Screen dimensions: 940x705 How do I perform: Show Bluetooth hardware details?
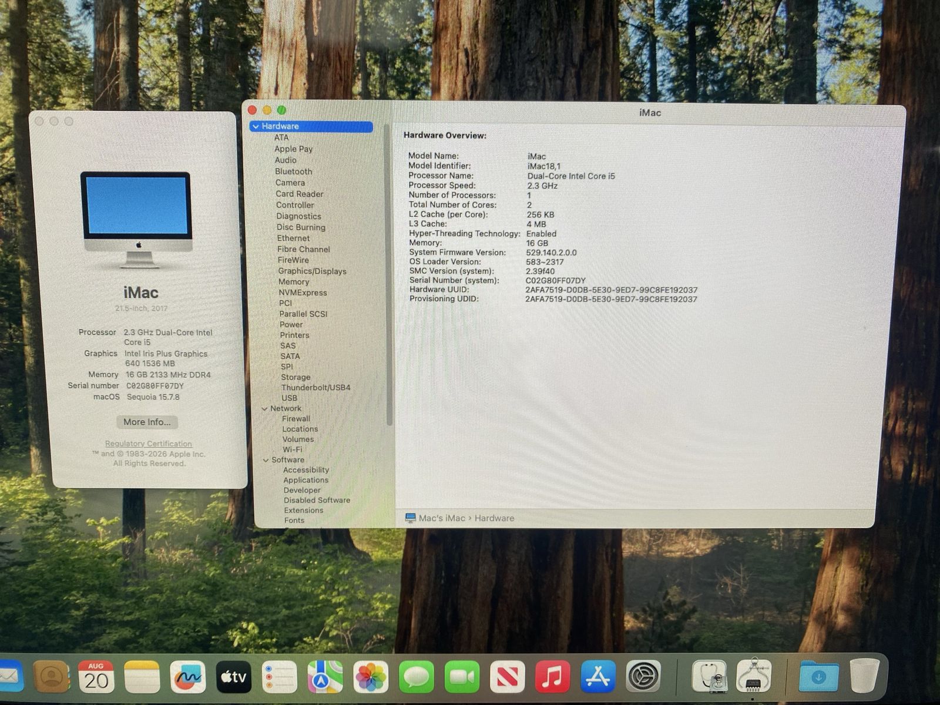pos(294,172)
